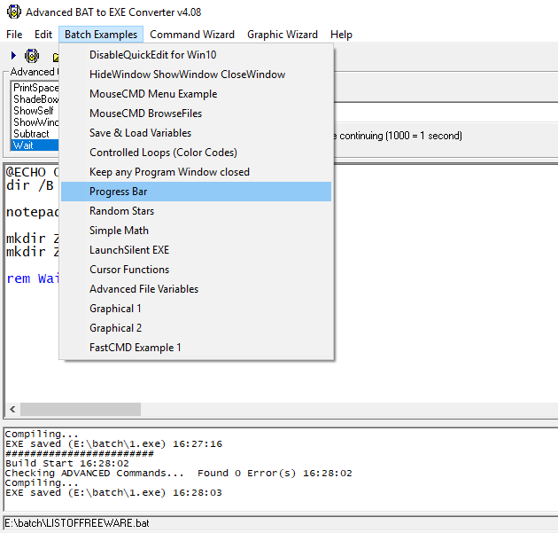558x533 pixels.
Task: Open the Edit menu
Action: click(43, 35)
